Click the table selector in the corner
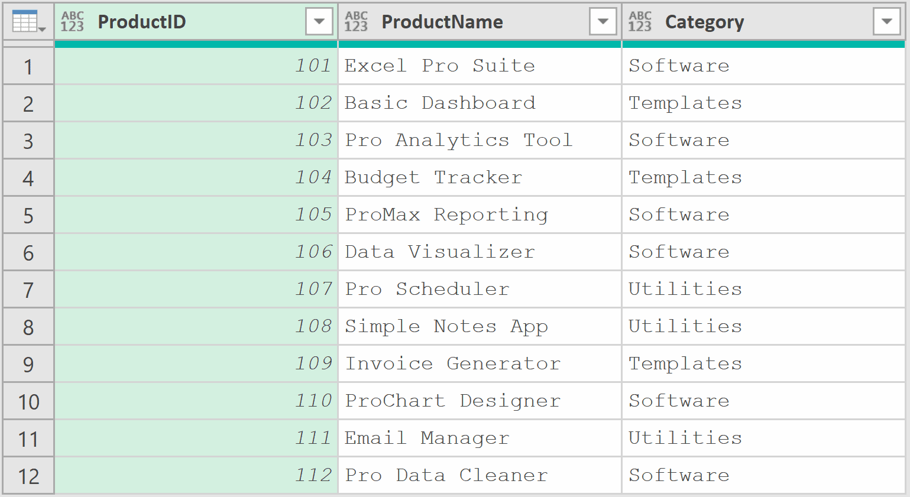910x497 pixels. pyautogui.click(x=27, y=21)
